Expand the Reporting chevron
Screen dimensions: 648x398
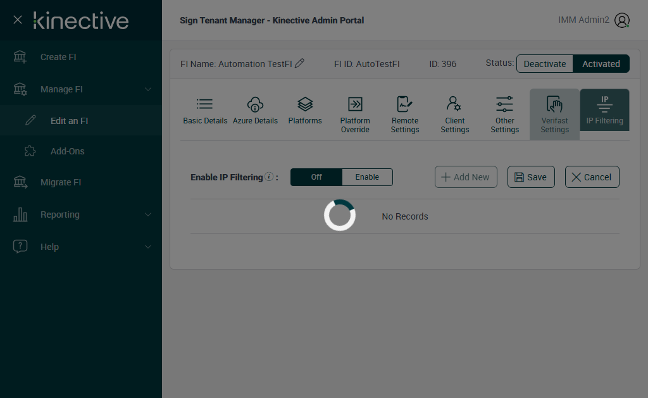(148, 215)
